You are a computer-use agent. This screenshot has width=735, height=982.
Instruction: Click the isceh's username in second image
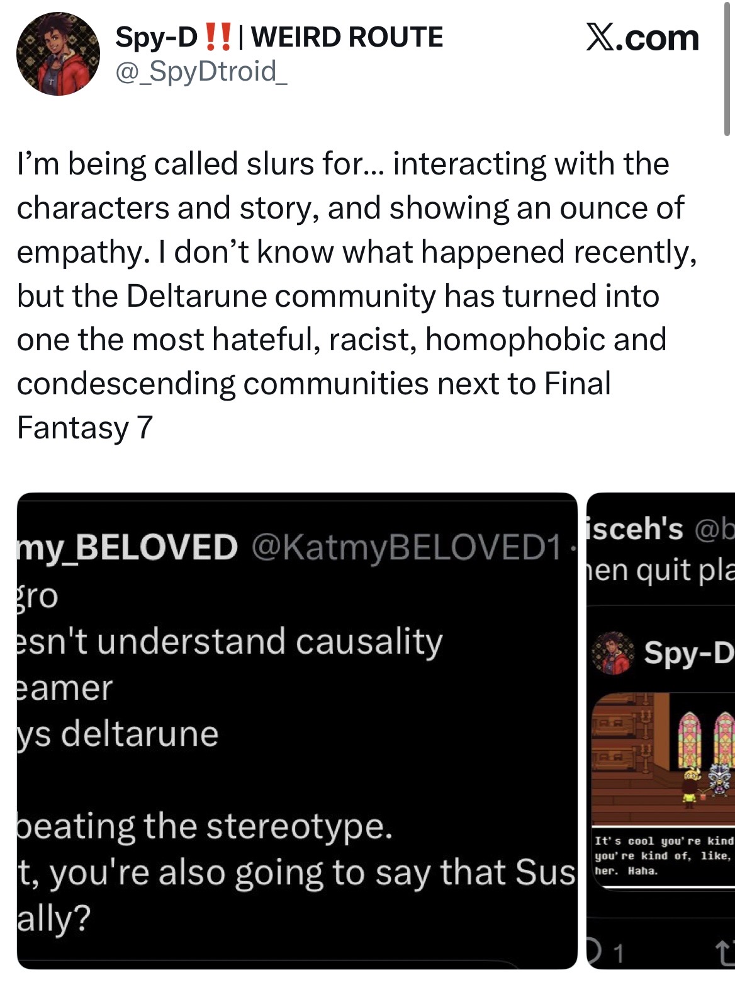(x=635, y=528)
